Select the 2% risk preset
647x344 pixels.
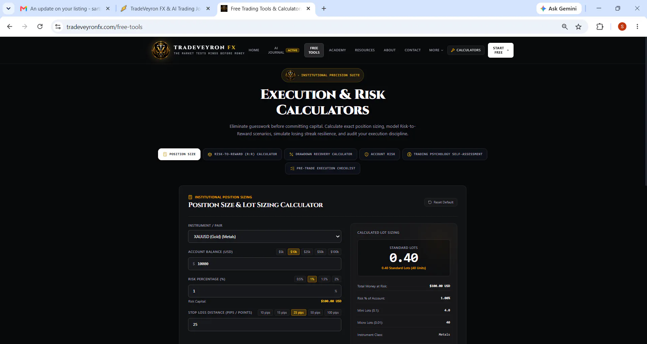tap(337, 279)
